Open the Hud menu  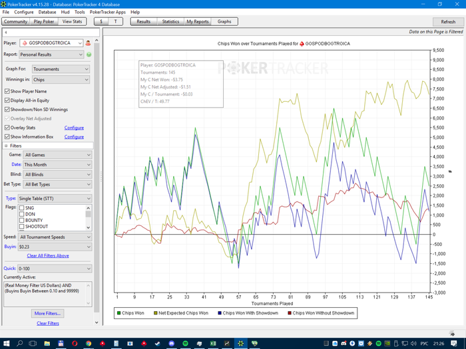[x=65, y=12]
